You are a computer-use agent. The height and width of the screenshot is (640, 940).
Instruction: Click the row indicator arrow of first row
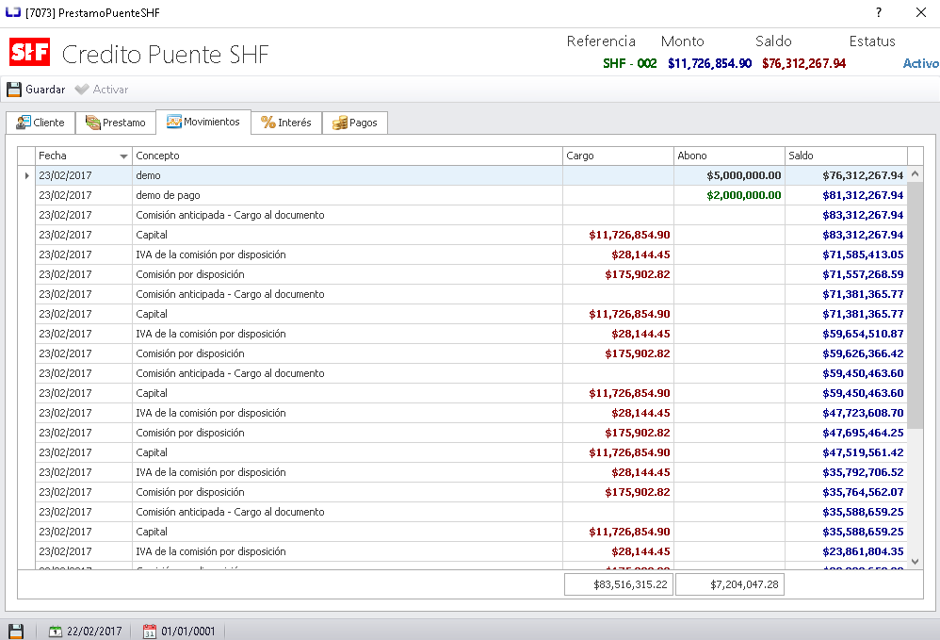pos(26,175)
